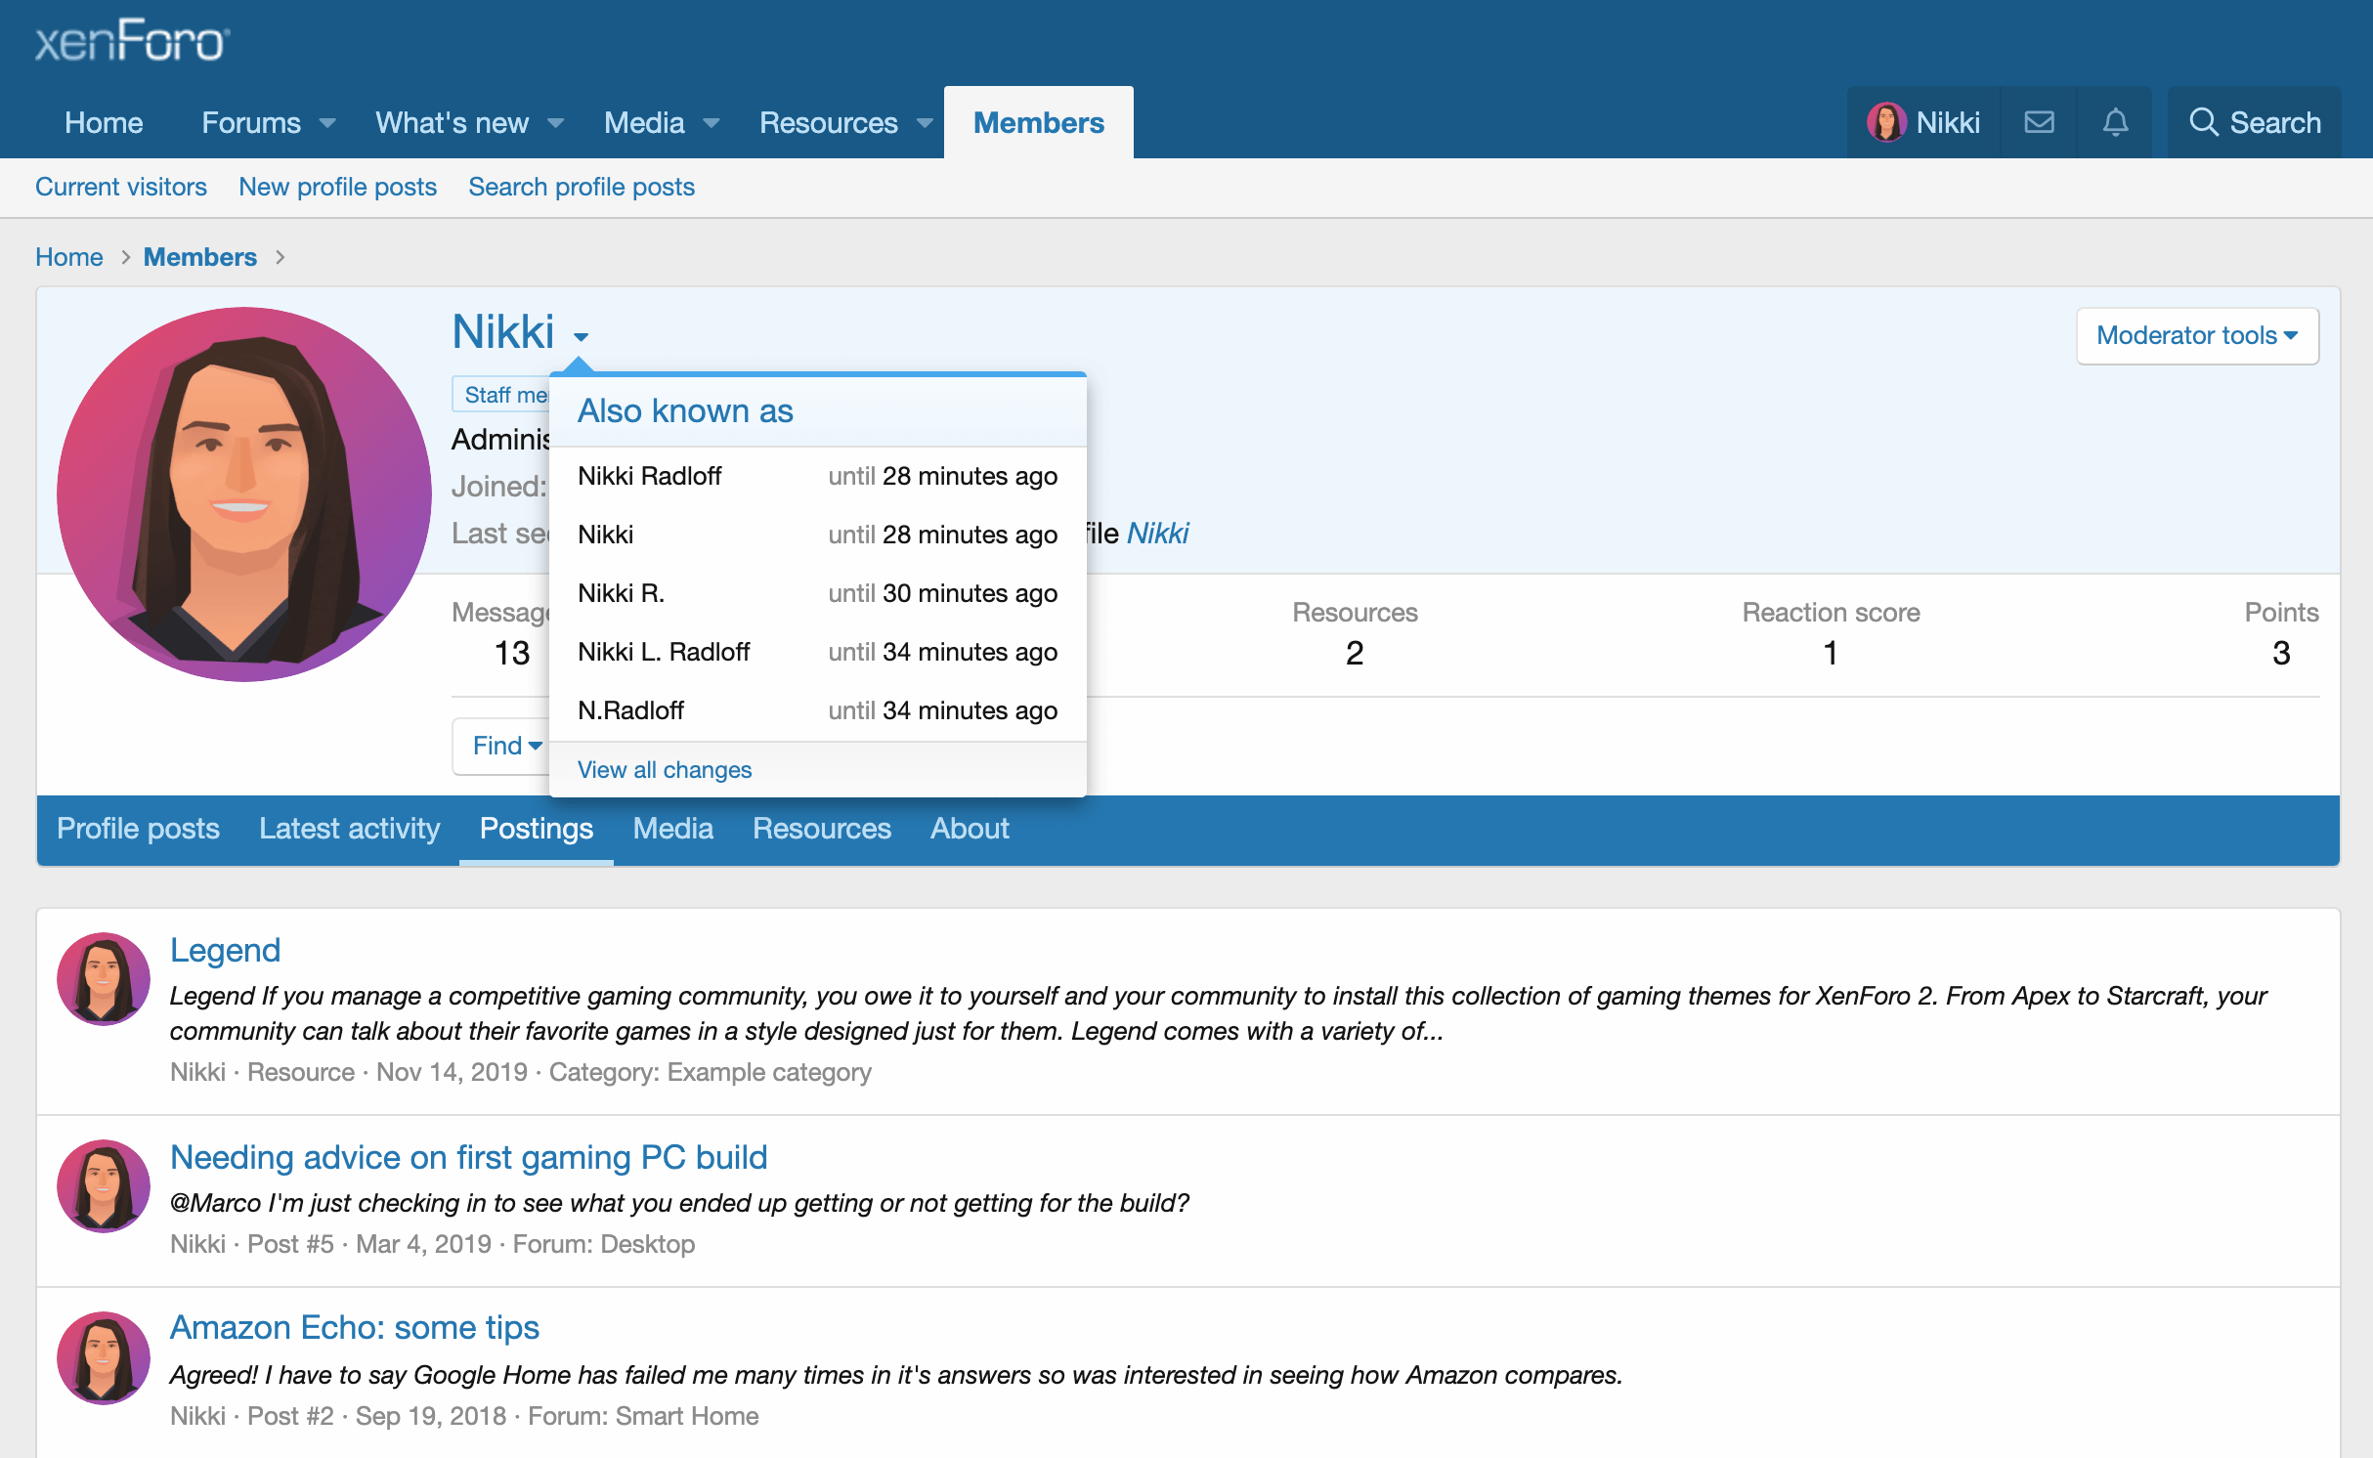This screenshot has width=2373, height=1458.
Task: Open the Moderator tools dropdown
Action: pyautogui.click(x=2196, y=335)
